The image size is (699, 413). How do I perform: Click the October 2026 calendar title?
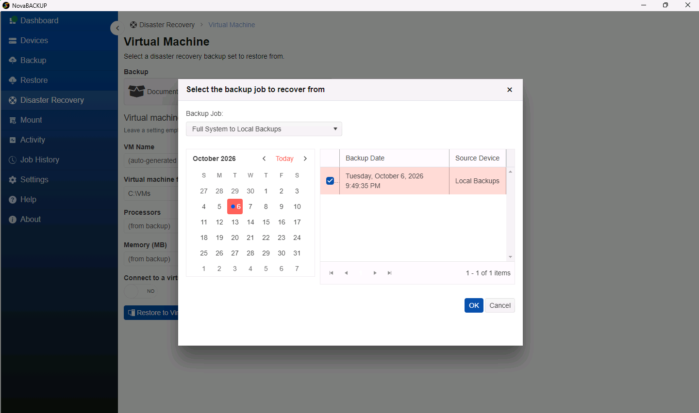pos(214,159)
